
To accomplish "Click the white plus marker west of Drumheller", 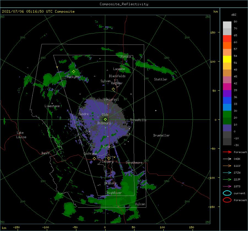I will point(156,110).
